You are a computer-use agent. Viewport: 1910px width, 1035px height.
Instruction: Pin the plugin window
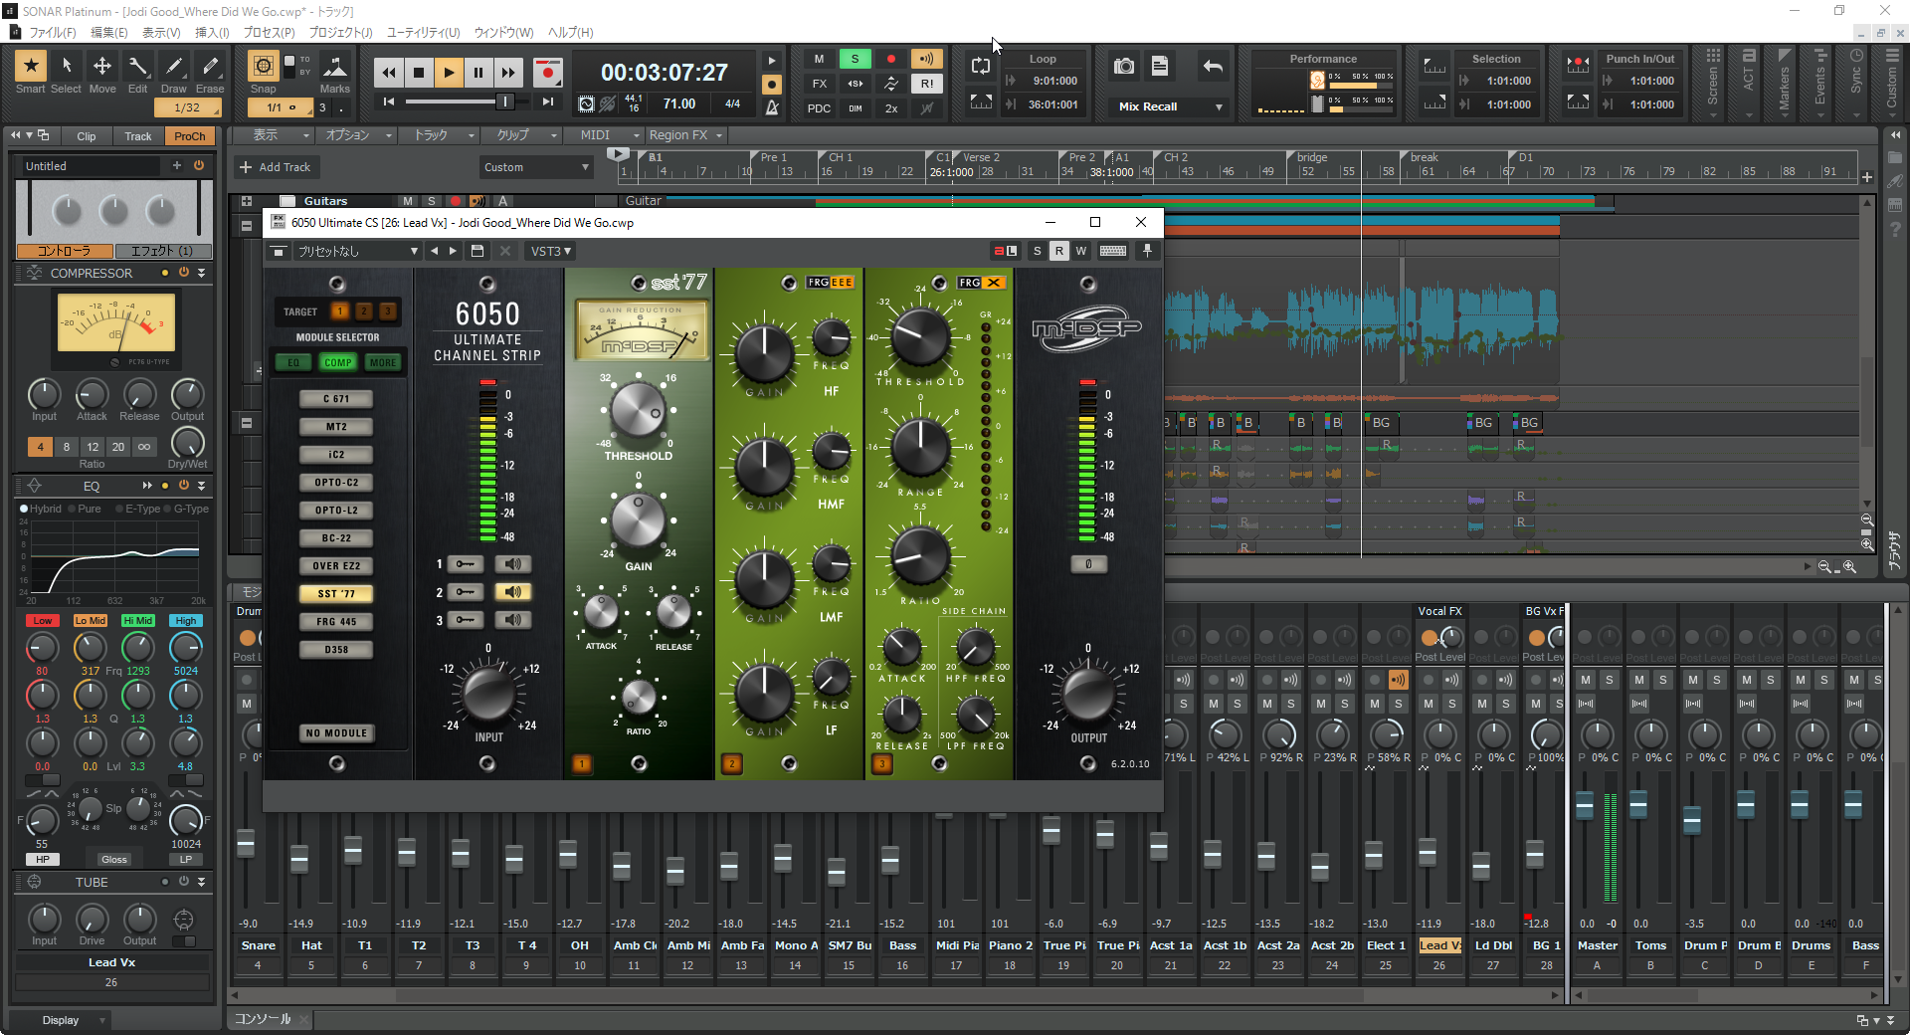tap(1147, 251)
